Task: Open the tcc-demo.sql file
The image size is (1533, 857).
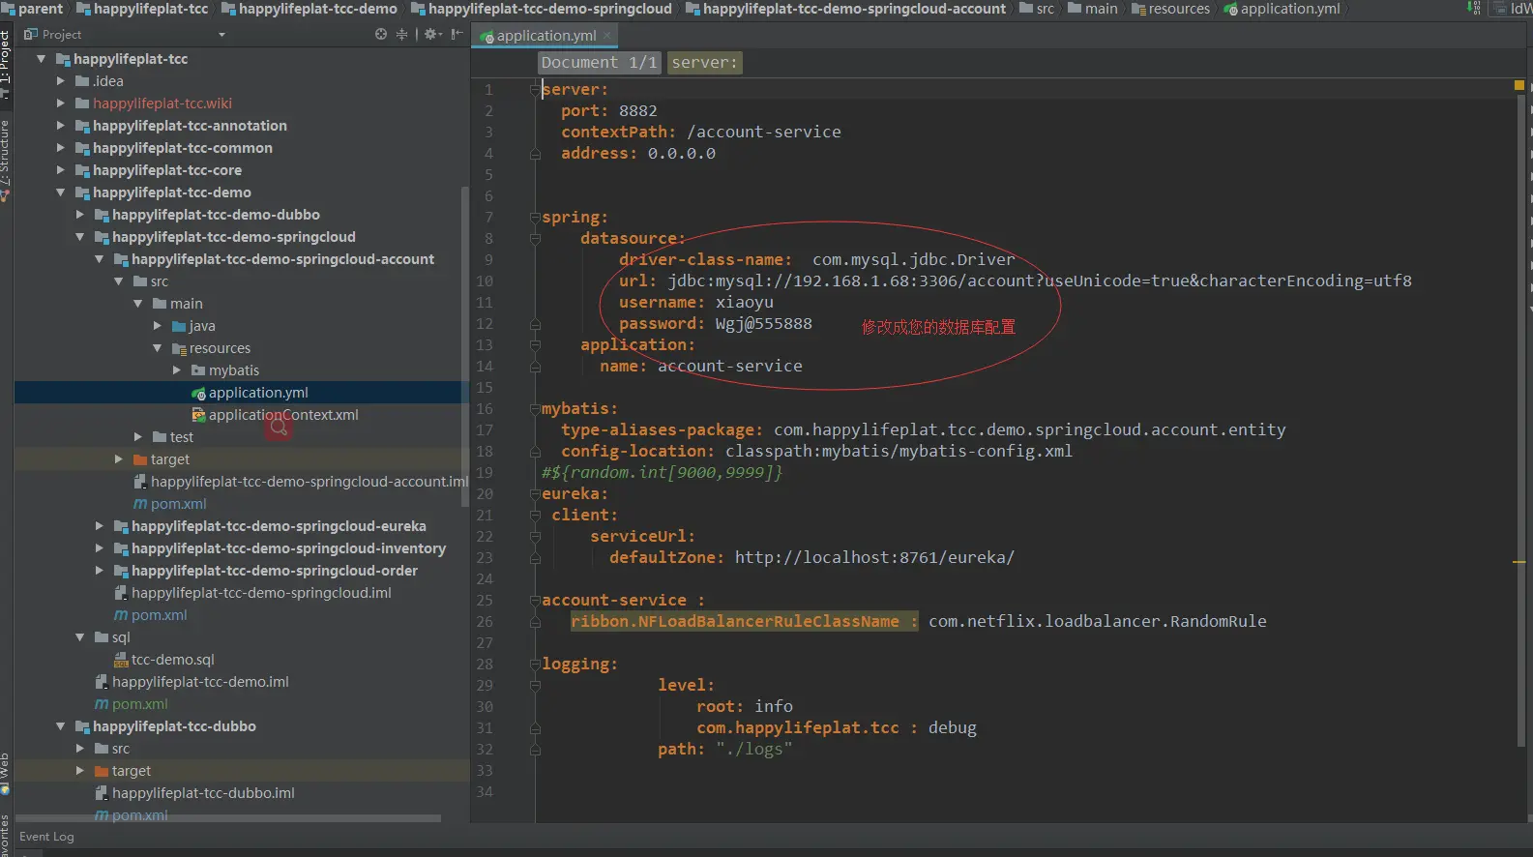Action: [172, 660]
